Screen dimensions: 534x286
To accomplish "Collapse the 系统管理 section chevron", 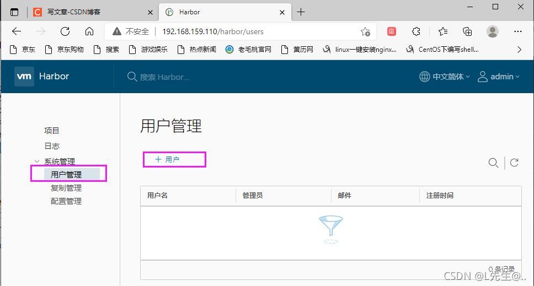I will click(37, 161).
